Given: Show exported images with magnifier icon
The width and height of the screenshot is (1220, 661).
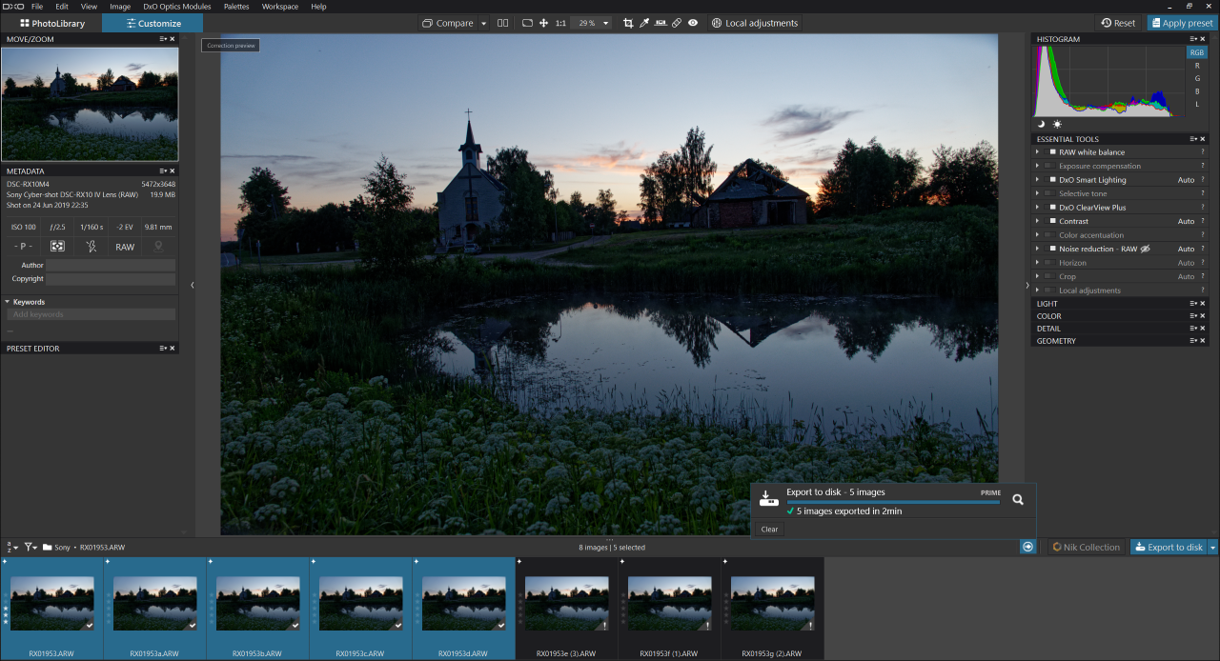Looking at the screenshot, I should pos(1018,499).
